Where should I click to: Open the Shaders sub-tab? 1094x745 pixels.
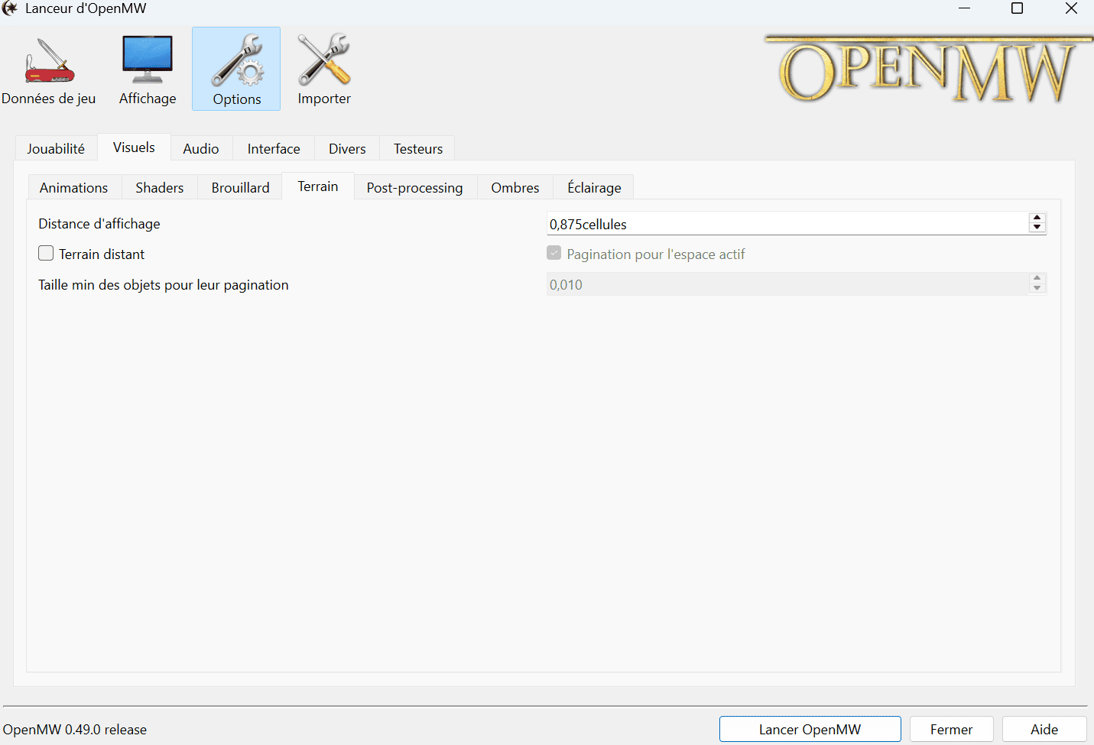[x=160, y=187]
